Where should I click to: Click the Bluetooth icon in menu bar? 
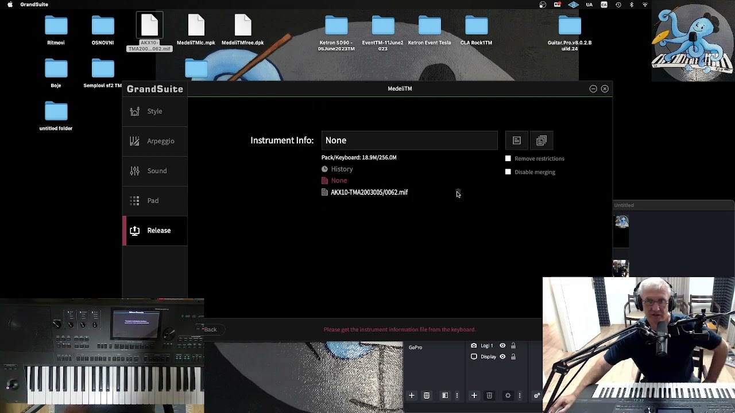[x=632, y=5]
